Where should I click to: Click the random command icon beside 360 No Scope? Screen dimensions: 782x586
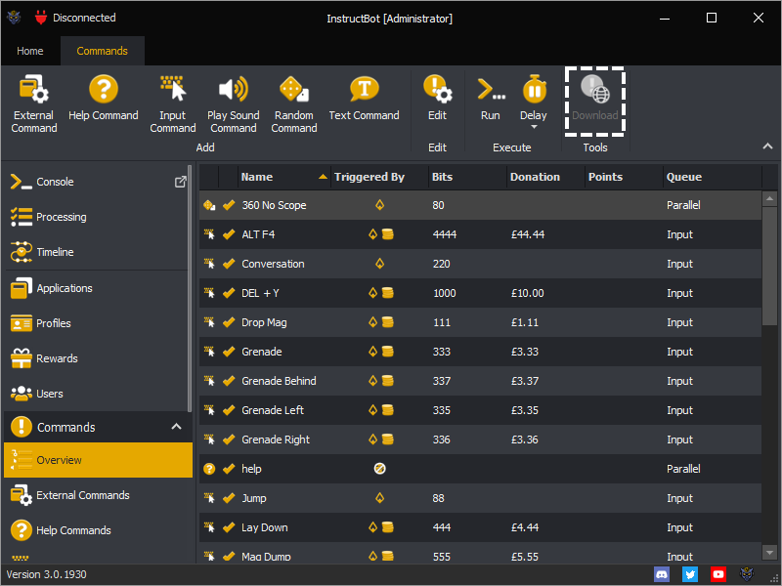pos(209,205)
